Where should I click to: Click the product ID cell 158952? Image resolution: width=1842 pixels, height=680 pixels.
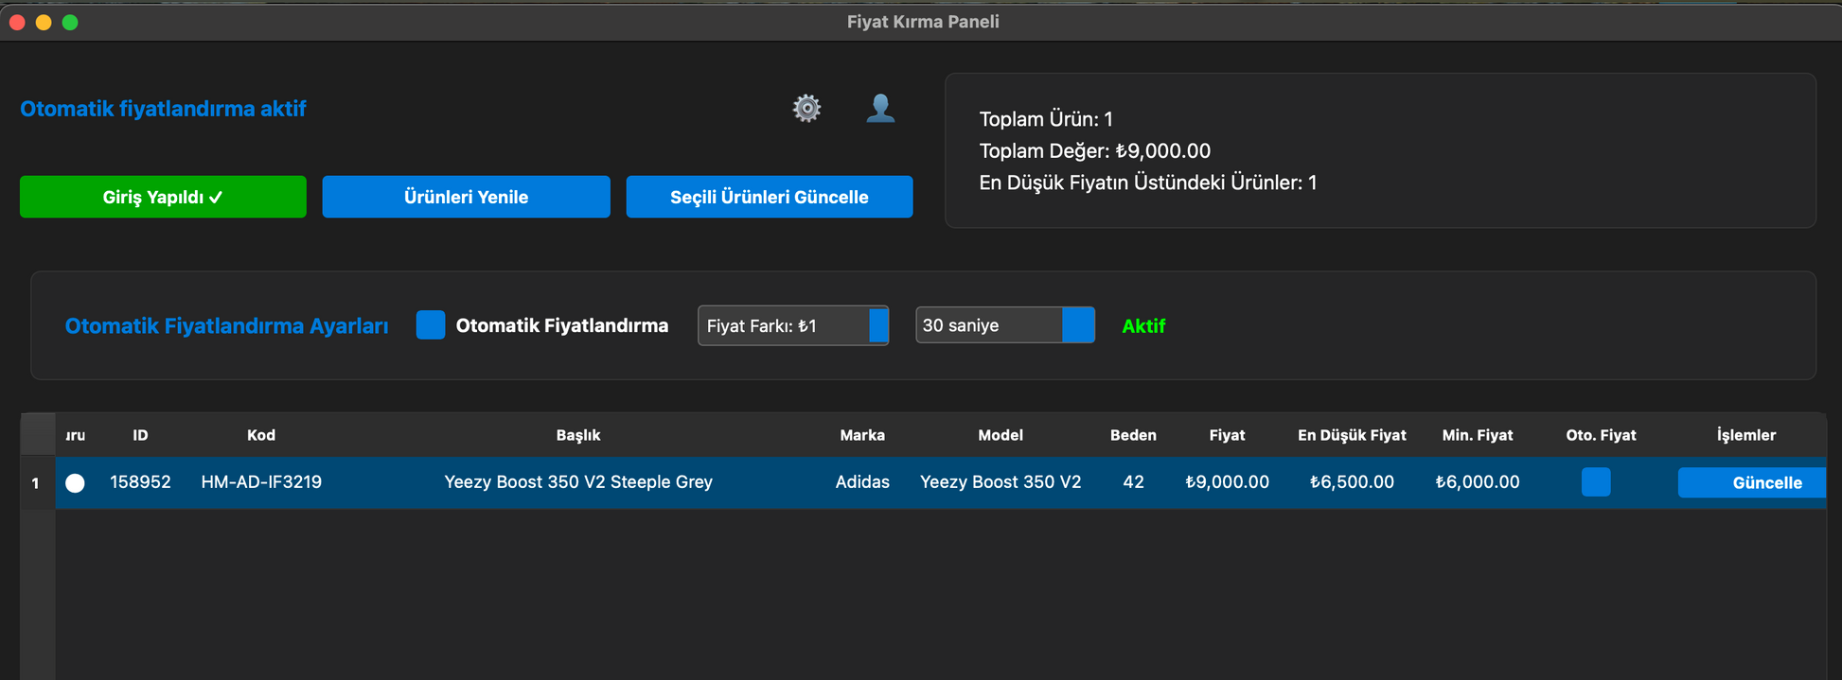pos(140,482)
